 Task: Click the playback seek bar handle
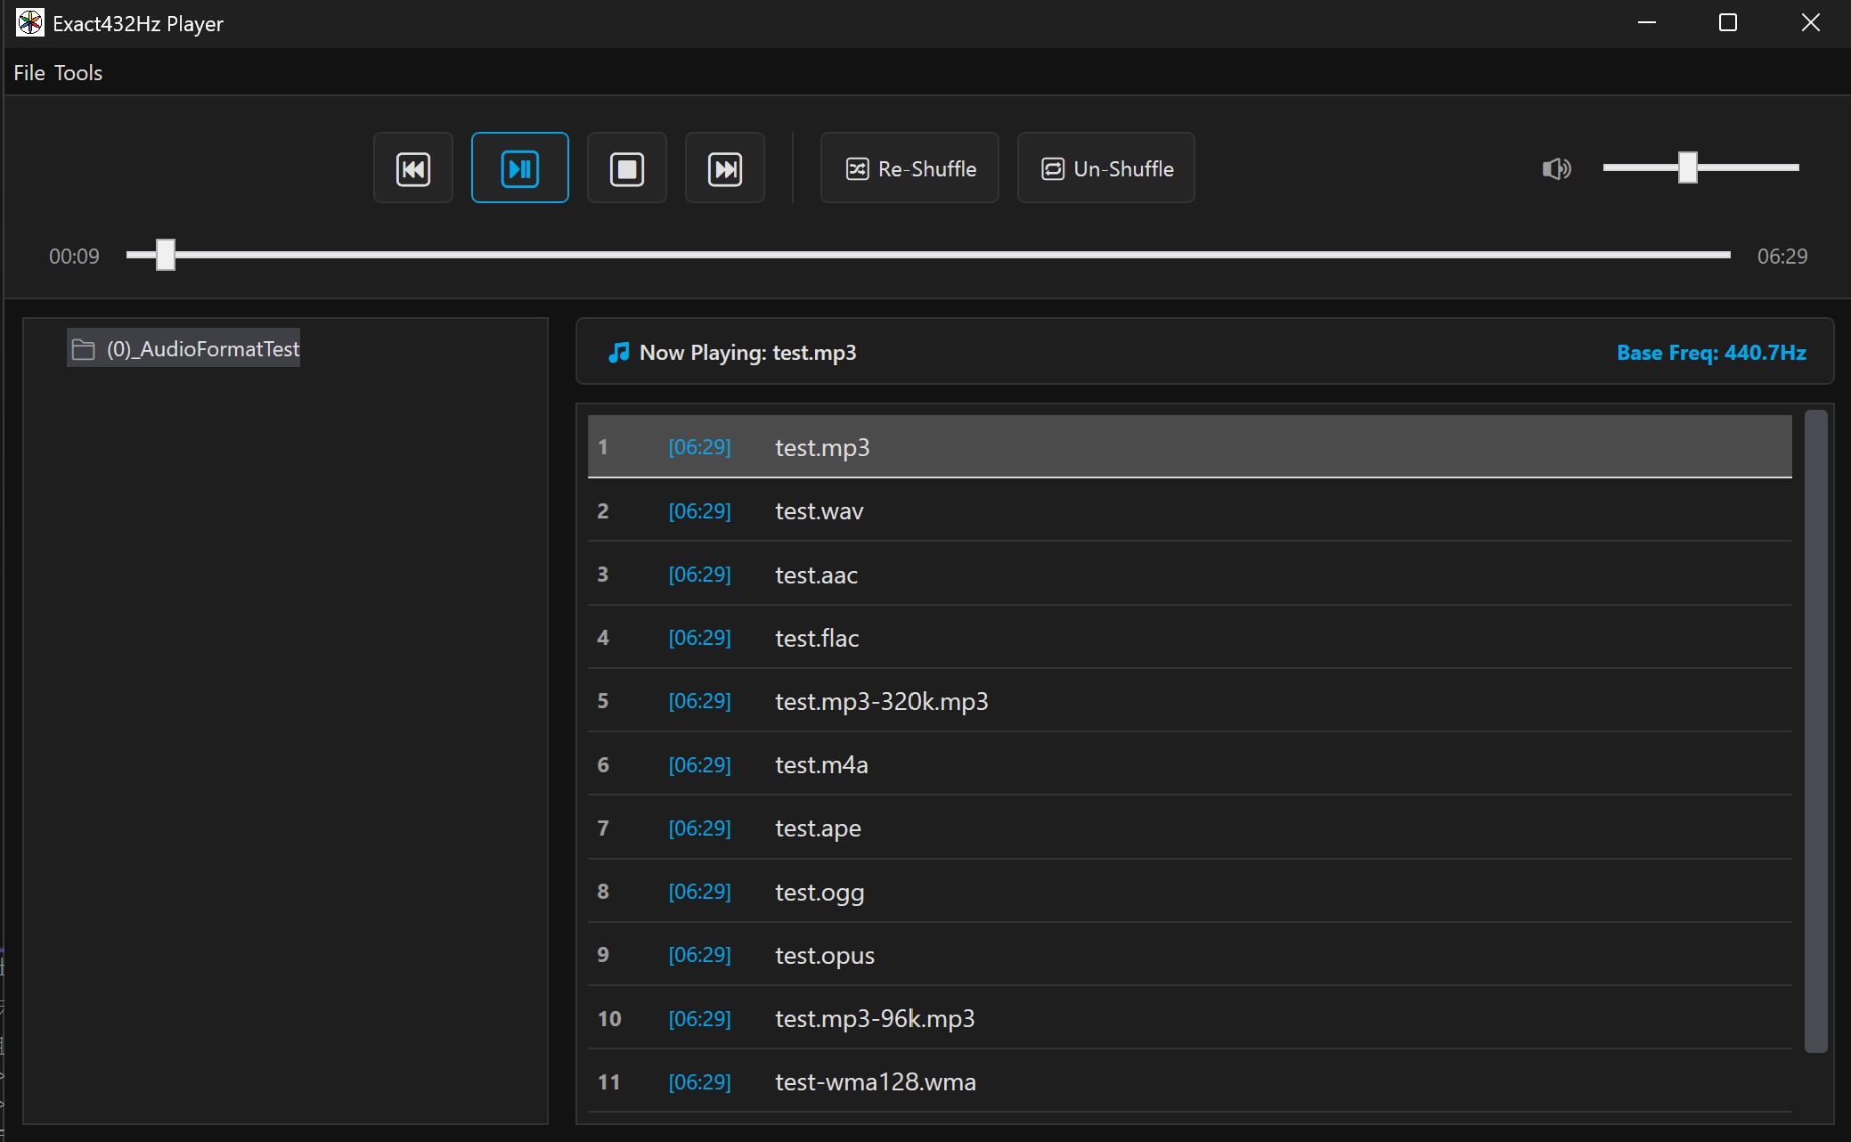pyautogui.click(x=166, y=255)
